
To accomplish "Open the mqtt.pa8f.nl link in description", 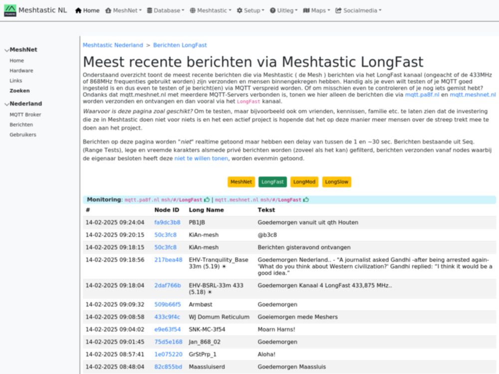I will click(x=422, y=95).
